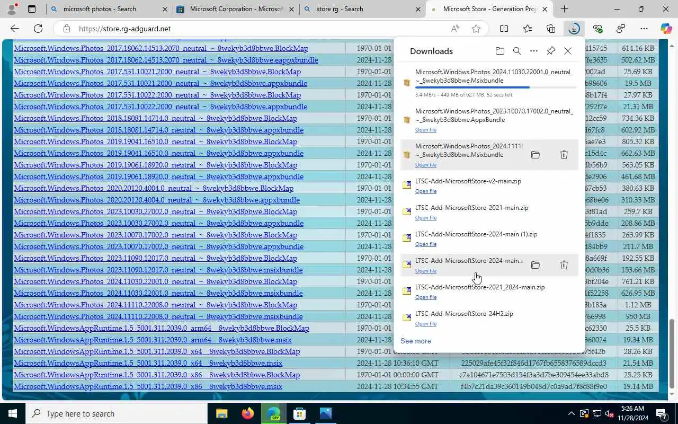The image size is (678, 424).
Task: Download Photos_2024.11030.22001.0 msixbundle link
Action: click(x=158, y=293)
